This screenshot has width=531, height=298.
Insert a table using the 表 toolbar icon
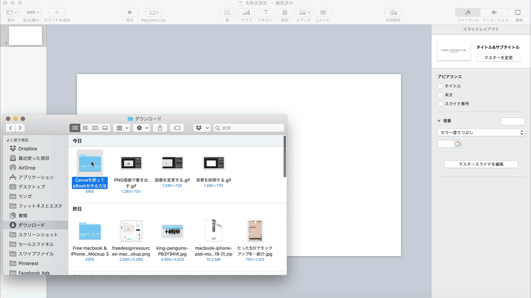[227, 12]
